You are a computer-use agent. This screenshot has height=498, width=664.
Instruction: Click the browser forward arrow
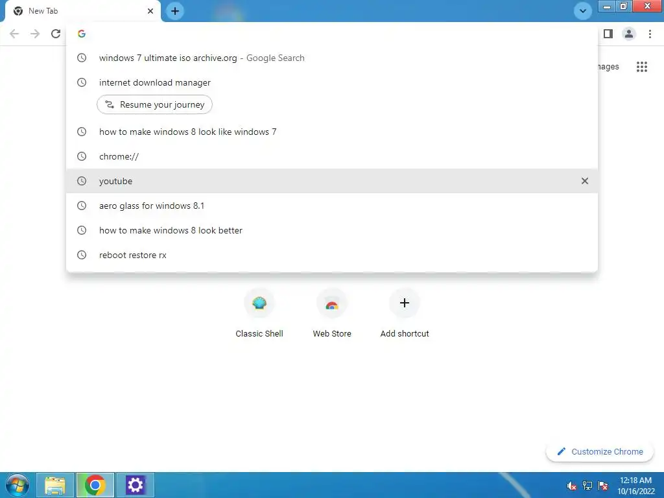click(x=35, y=34)
